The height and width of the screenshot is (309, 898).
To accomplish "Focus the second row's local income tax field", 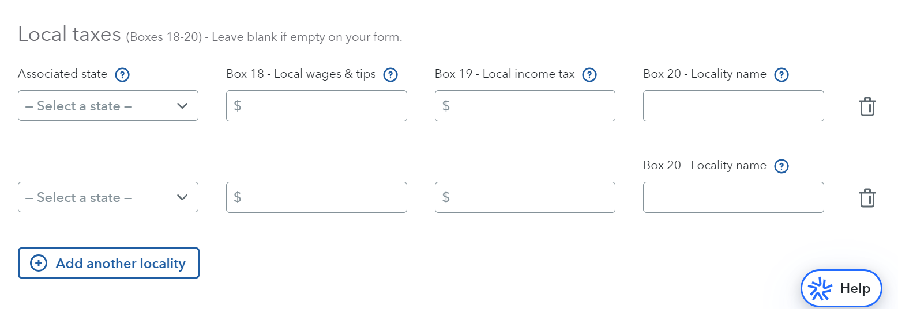I will [525, 197].
